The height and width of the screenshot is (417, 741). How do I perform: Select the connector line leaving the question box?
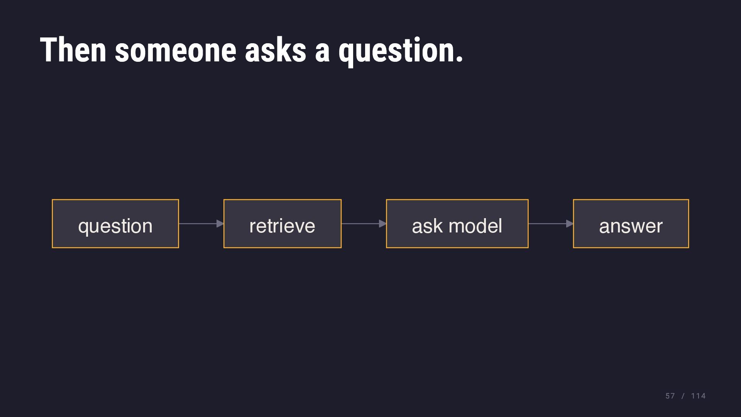[x=198, y=224]
